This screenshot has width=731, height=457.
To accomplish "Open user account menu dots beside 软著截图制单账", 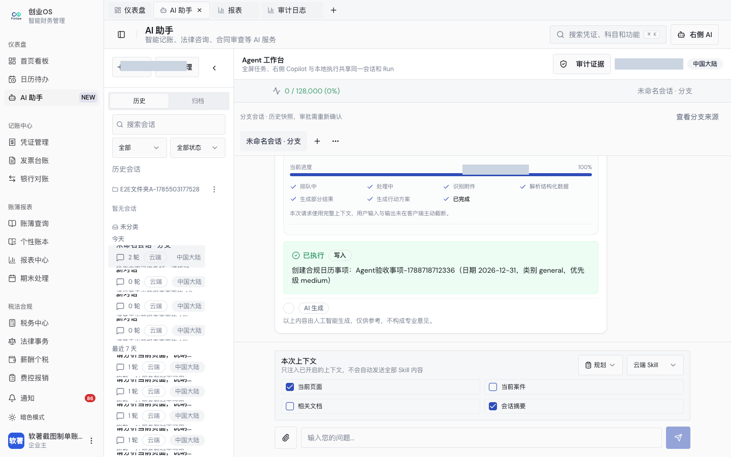I will pos(91,441).
